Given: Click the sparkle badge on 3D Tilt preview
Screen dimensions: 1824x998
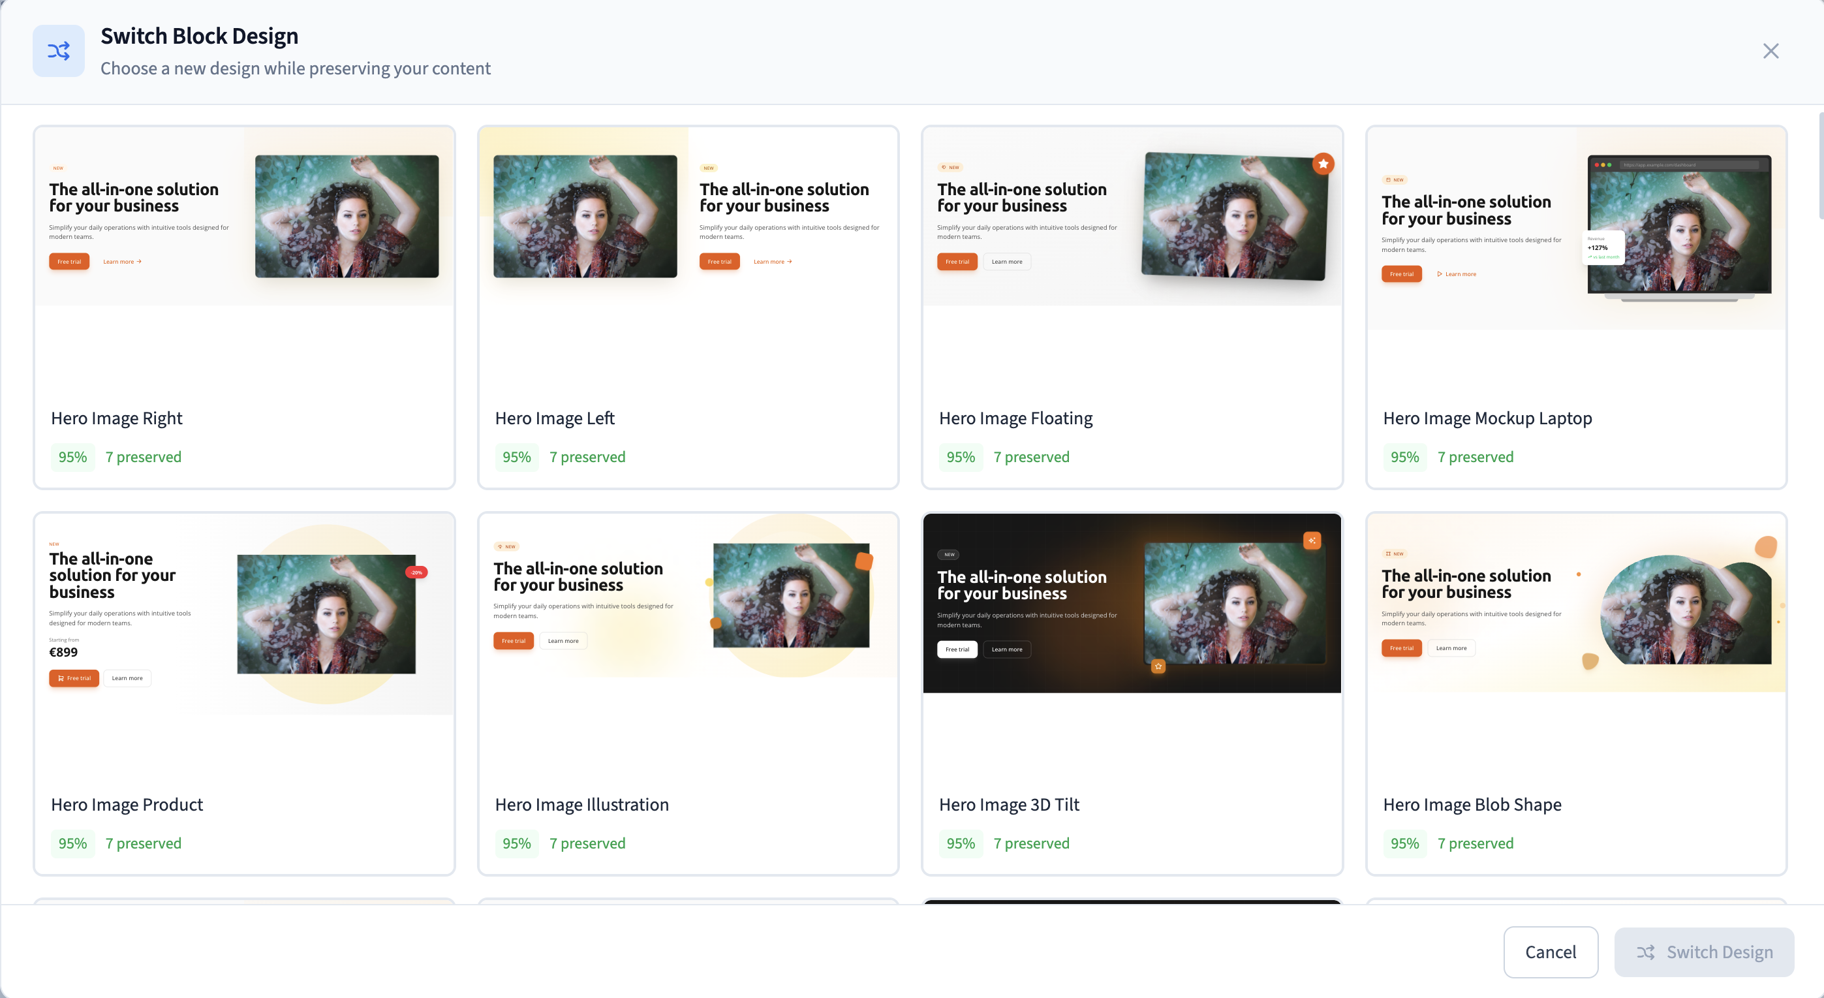Looking at the screenshot, I should [x=1311, y=540].
